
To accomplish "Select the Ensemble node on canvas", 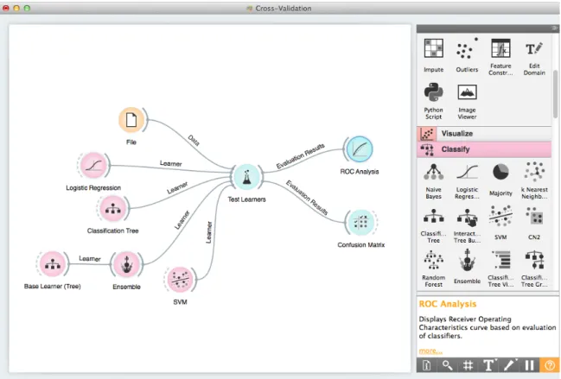I will tap(126, 264).
